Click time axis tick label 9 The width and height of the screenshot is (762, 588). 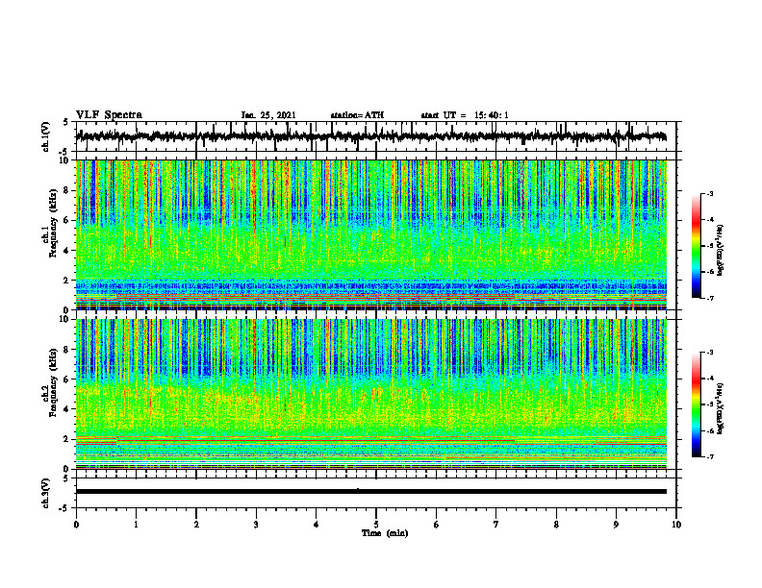pos(616,525)
